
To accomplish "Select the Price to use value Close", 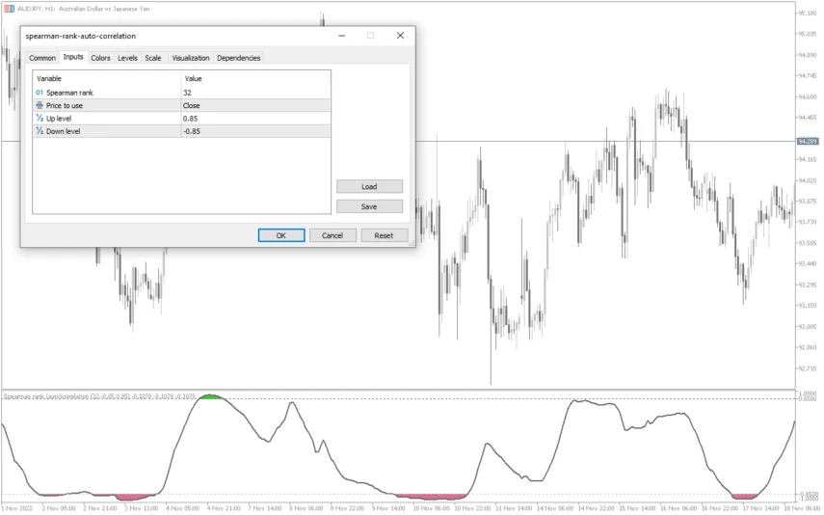I will 256,105.
